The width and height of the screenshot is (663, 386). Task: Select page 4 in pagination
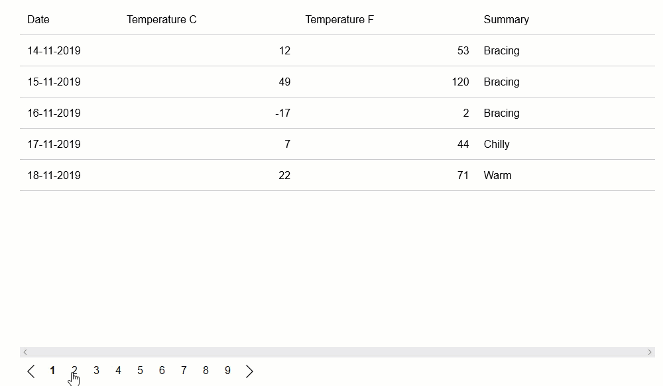118,371
